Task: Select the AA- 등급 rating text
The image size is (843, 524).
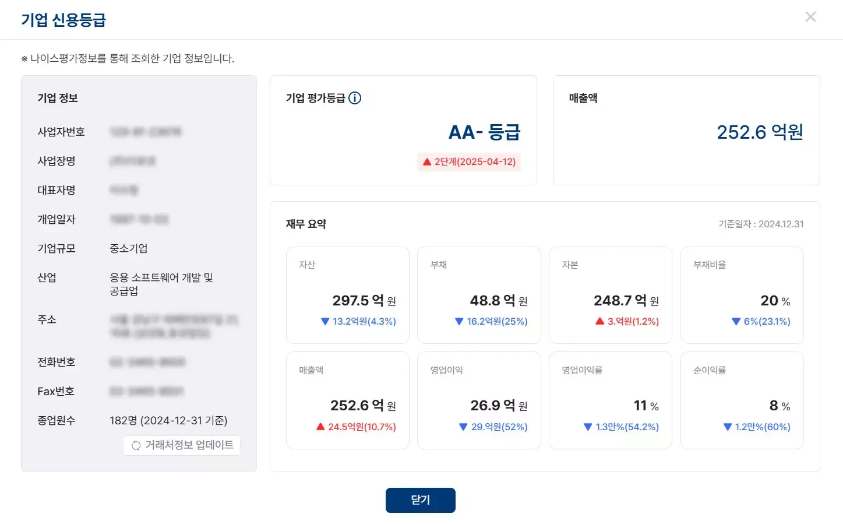Action: 484,132
